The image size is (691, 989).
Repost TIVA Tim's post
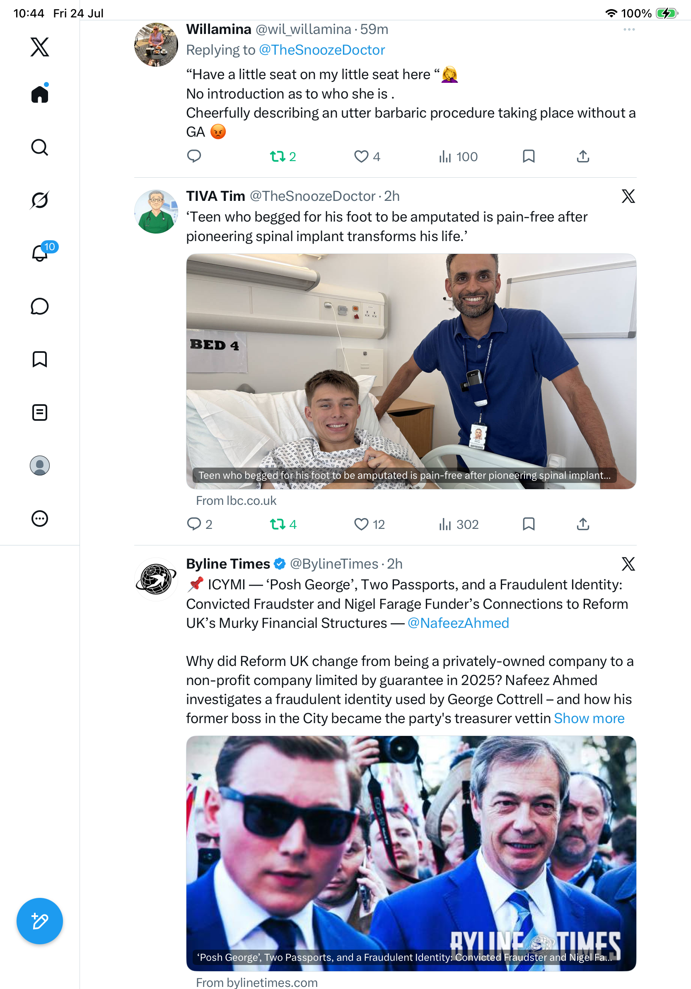[x=283, y=524]
